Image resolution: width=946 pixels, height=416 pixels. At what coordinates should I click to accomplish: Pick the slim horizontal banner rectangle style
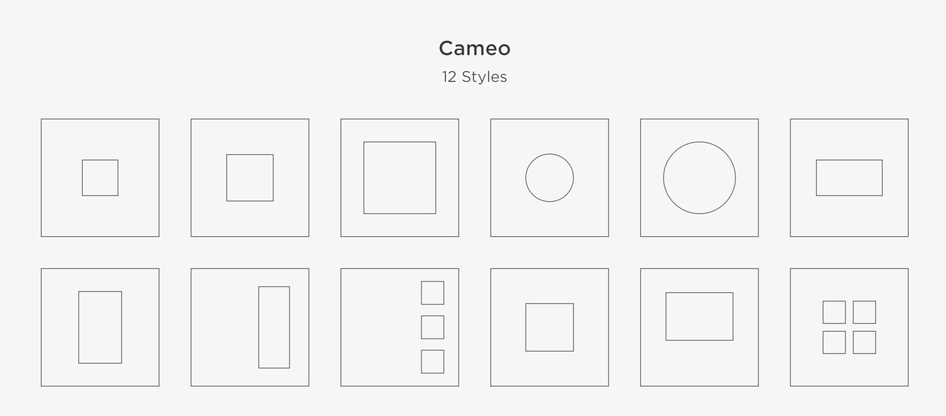[849, 178]
